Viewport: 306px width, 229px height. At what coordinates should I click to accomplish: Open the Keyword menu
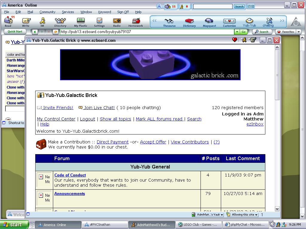[x=105, y=12]
